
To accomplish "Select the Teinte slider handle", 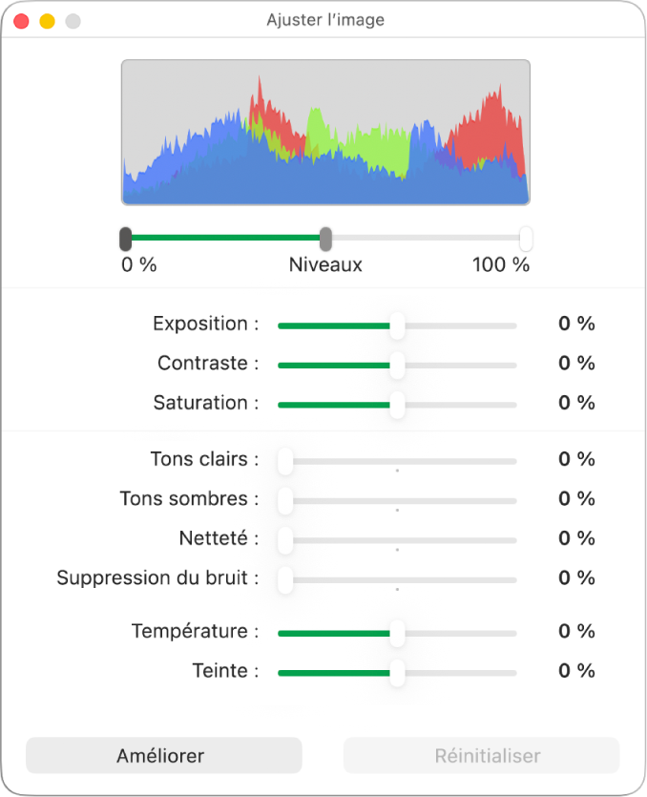I will tap(396, 672).
